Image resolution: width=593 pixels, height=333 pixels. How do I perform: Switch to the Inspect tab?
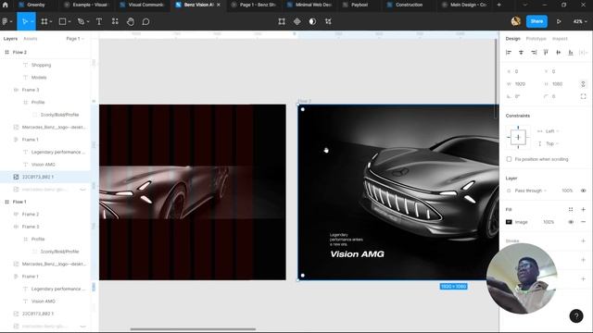coord(560,39)
